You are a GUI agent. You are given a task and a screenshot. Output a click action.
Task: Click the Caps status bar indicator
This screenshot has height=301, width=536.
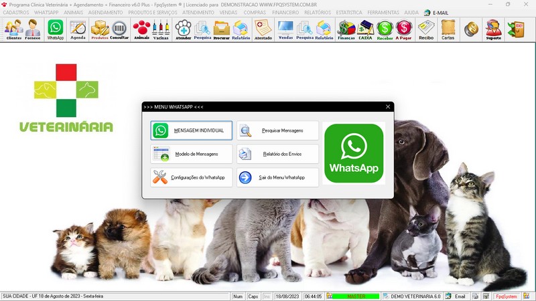point(253,296)
